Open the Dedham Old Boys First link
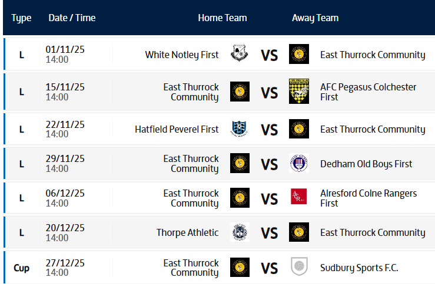The width and height of the screenshot is (435, 284). click(366, 164)
